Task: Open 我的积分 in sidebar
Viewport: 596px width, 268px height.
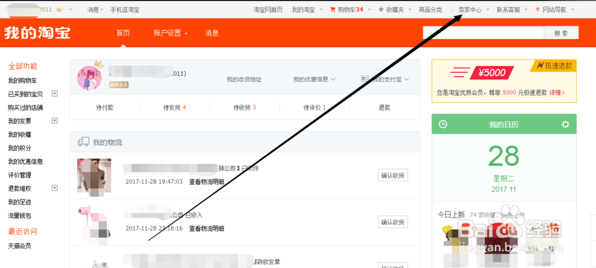Action: point(20,148)
